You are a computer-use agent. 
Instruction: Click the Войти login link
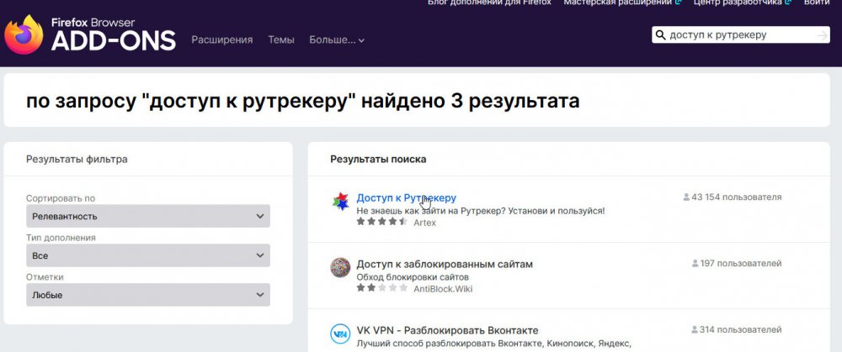pos(816,3)
